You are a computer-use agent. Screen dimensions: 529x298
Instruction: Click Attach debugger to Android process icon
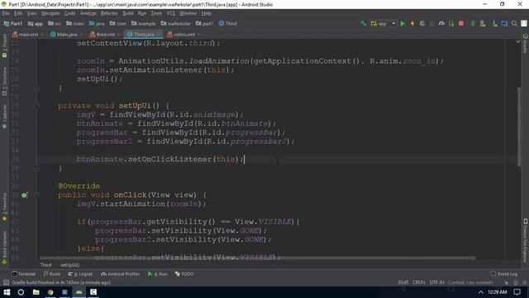(x=451, y=24)
